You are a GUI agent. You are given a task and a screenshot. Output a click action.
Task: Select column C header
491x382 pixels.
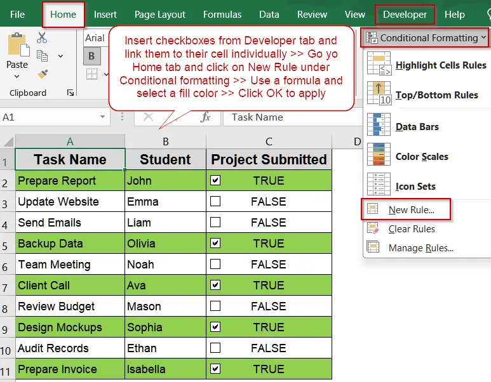pyautogui.click(x=269, y=142)
